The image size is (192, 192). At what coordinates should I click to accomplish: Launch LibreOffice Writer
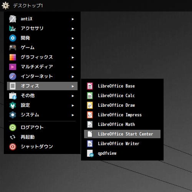pos(122,144)
